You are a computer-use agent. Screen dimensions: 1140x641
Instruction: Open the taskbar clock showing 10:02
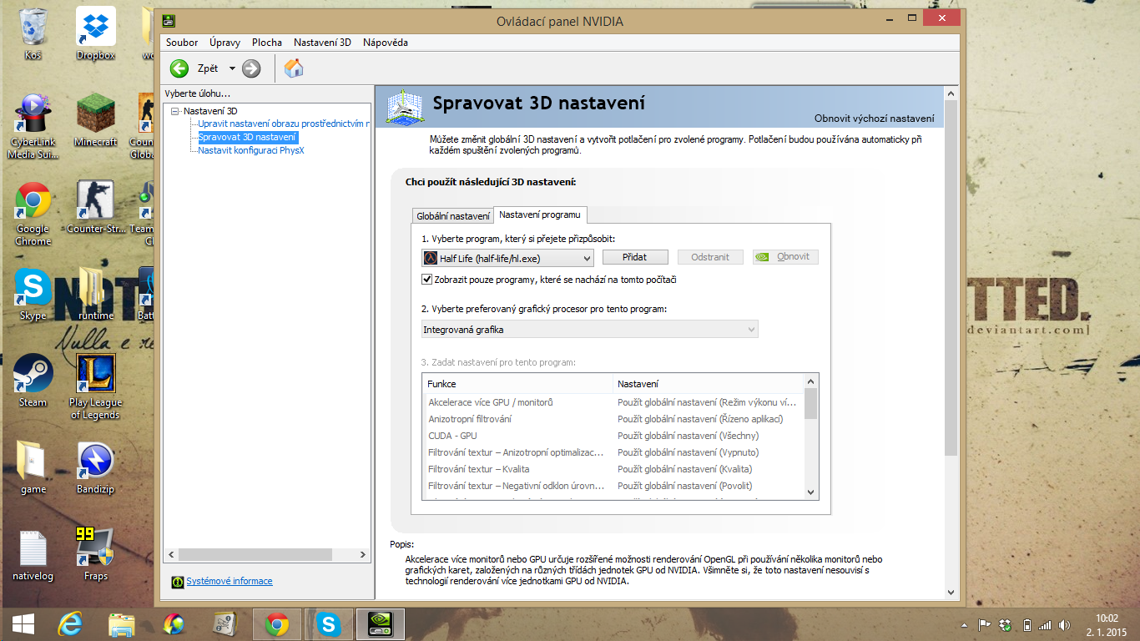coord(1106,624)
